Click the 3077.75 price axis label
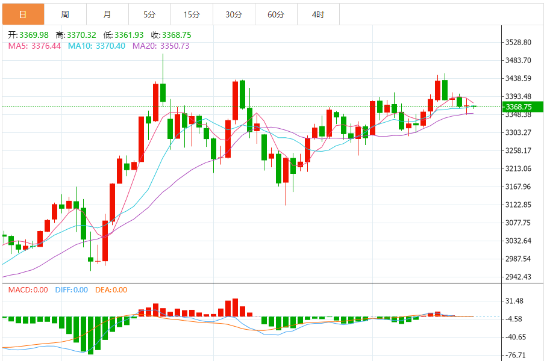 click(x=519, y=223)
